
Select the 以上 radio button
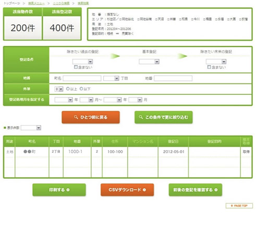pos(68,89)
